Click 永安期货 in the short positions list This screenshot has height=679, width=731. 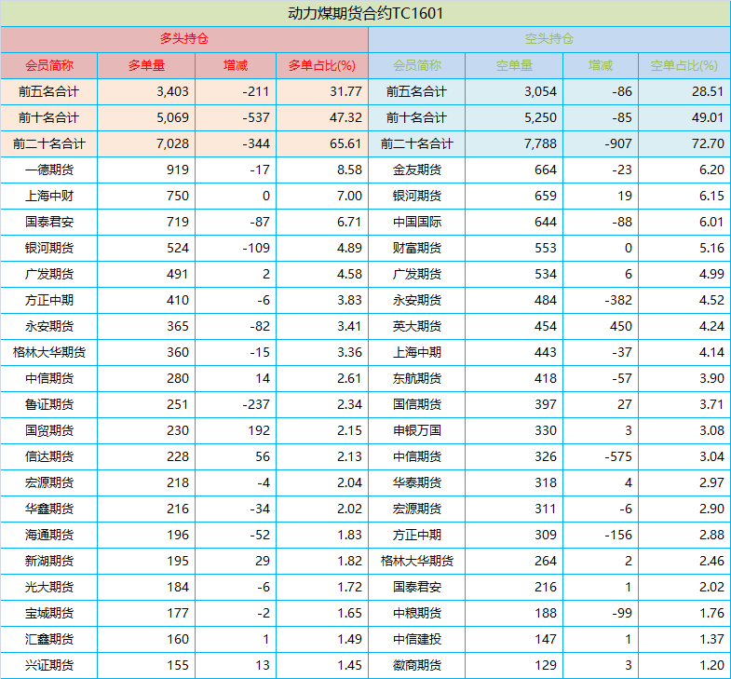click(x=417, y=300)
